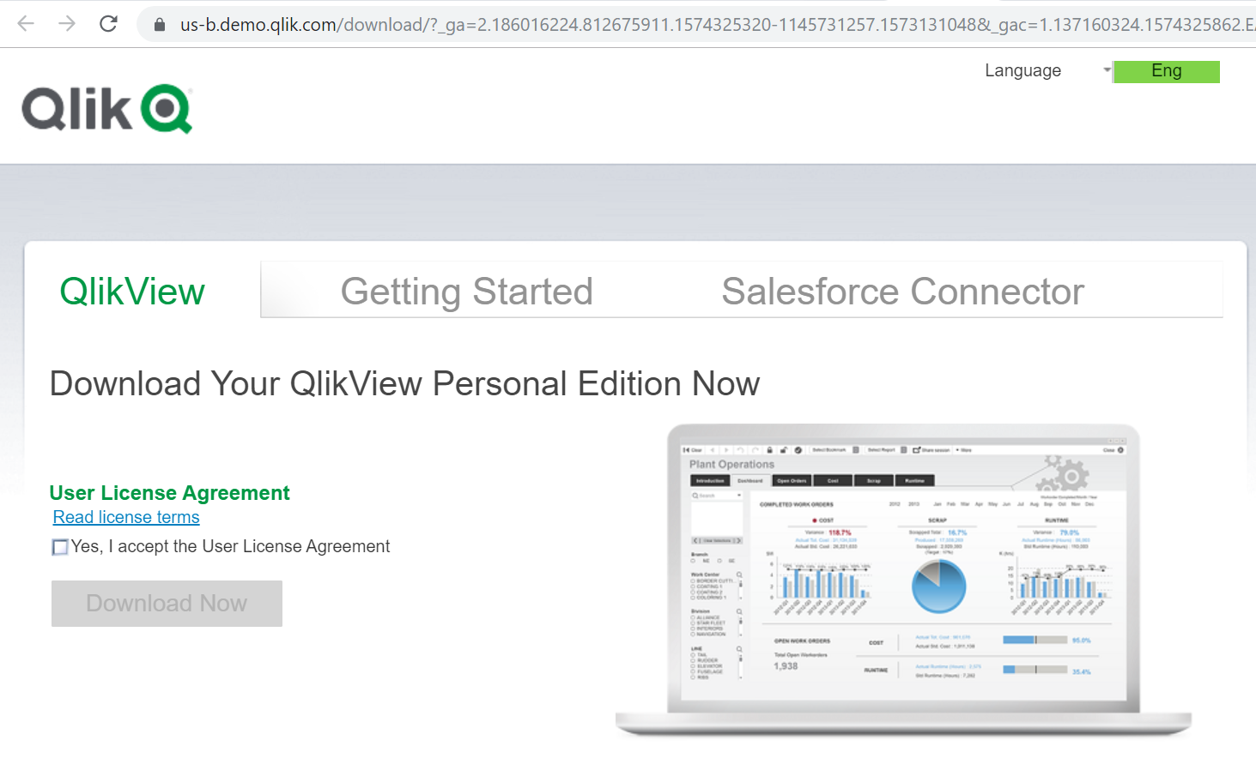The width and height of the screenshot is (1256, 776).
Task: Check the accept User License Agreement box
Action: coord(60,547)
